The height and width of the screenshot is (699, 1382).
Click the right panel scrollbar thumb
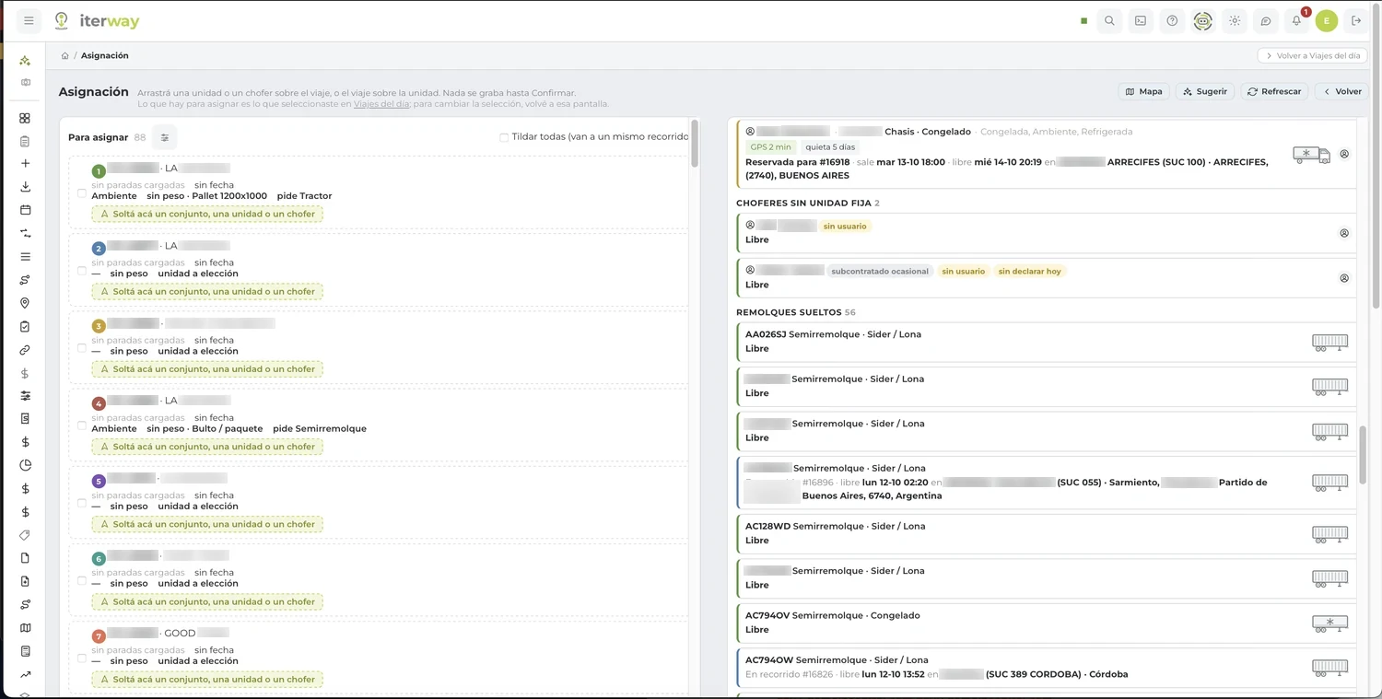click(x=1364, y=455)
